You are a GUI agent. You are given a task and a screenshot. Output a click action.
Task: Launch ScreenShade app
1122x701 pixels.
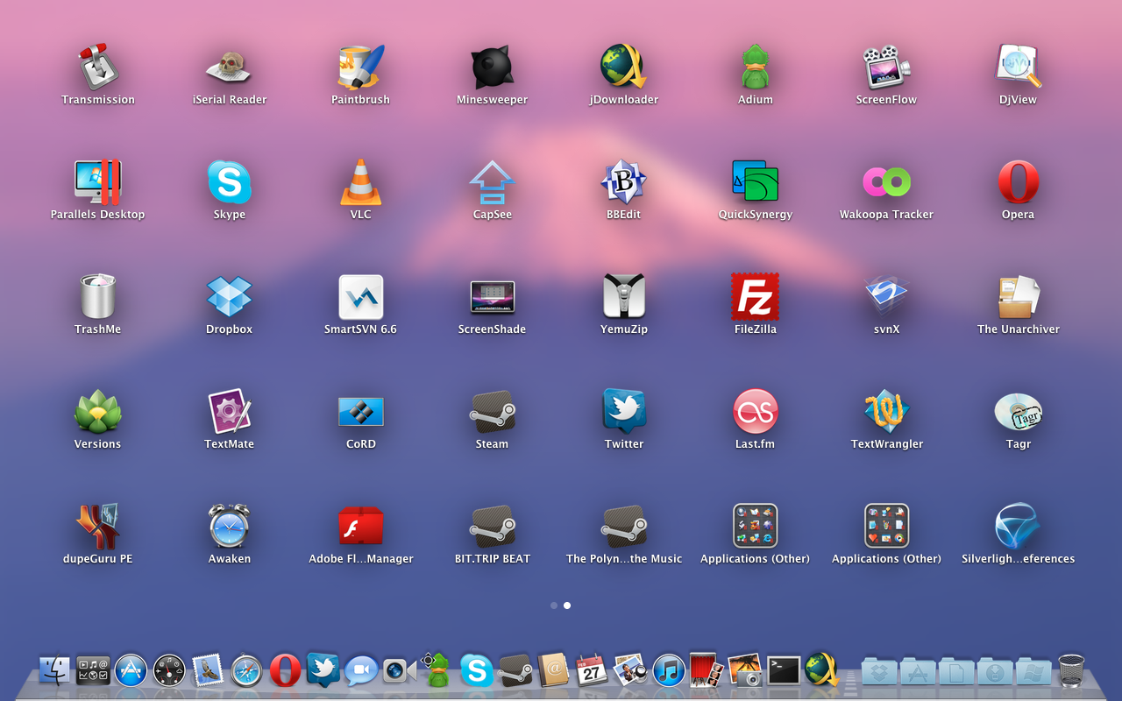coord(493,297)
